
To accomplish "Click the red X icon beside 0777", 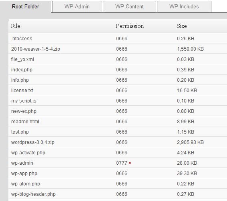I will (130, 163).
